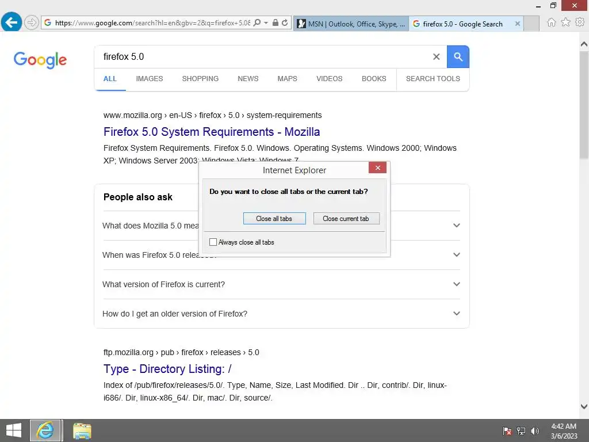Expand What does Mozilla 5.0 mean chevron
Image resolution: width=589 pixels, height=442 pixels.
(x=456, y=226)
